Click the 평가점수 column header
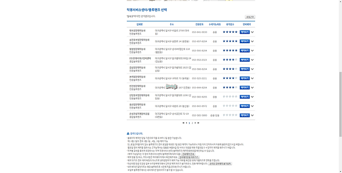The height and width of the screenshot is (173, 342). [230, 24]
